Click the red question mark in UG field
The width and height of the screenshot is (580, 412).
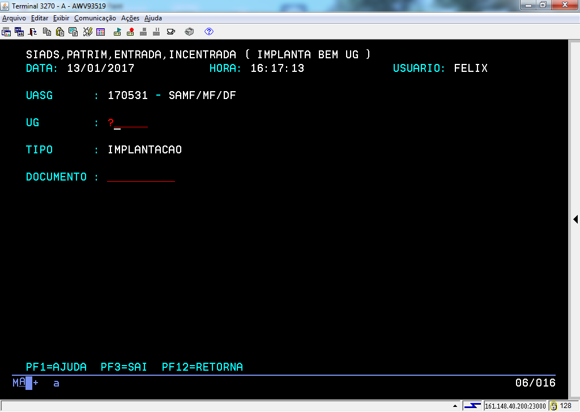click(110, 122)
